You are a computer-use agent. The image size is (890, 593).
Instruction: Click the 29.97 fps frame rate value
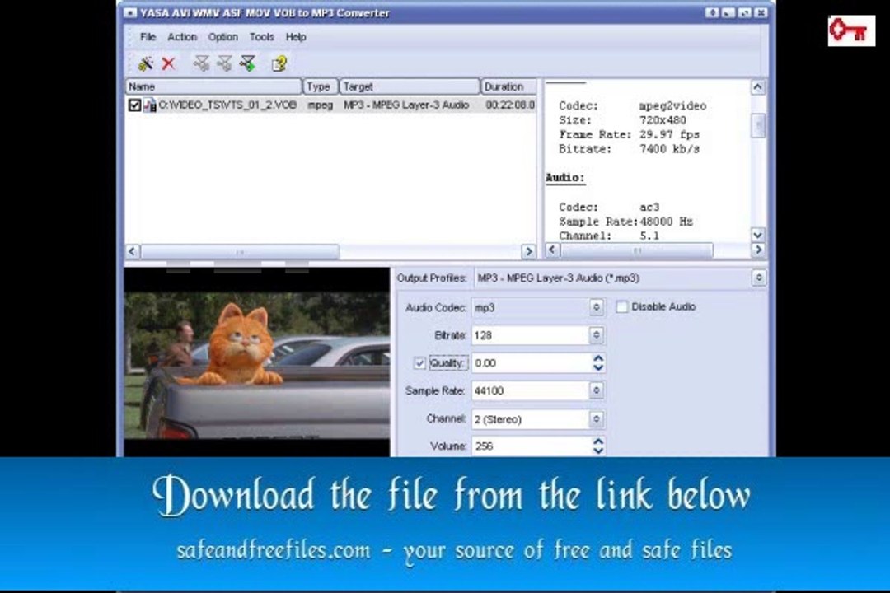(x=670, y=134)
